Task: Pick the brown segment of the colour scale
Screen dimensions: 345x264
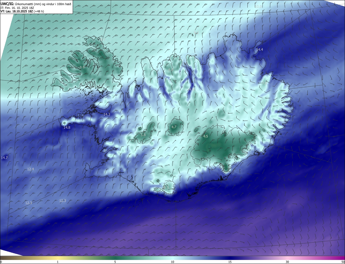Action: pyautogui.click(x=11, y=258)
